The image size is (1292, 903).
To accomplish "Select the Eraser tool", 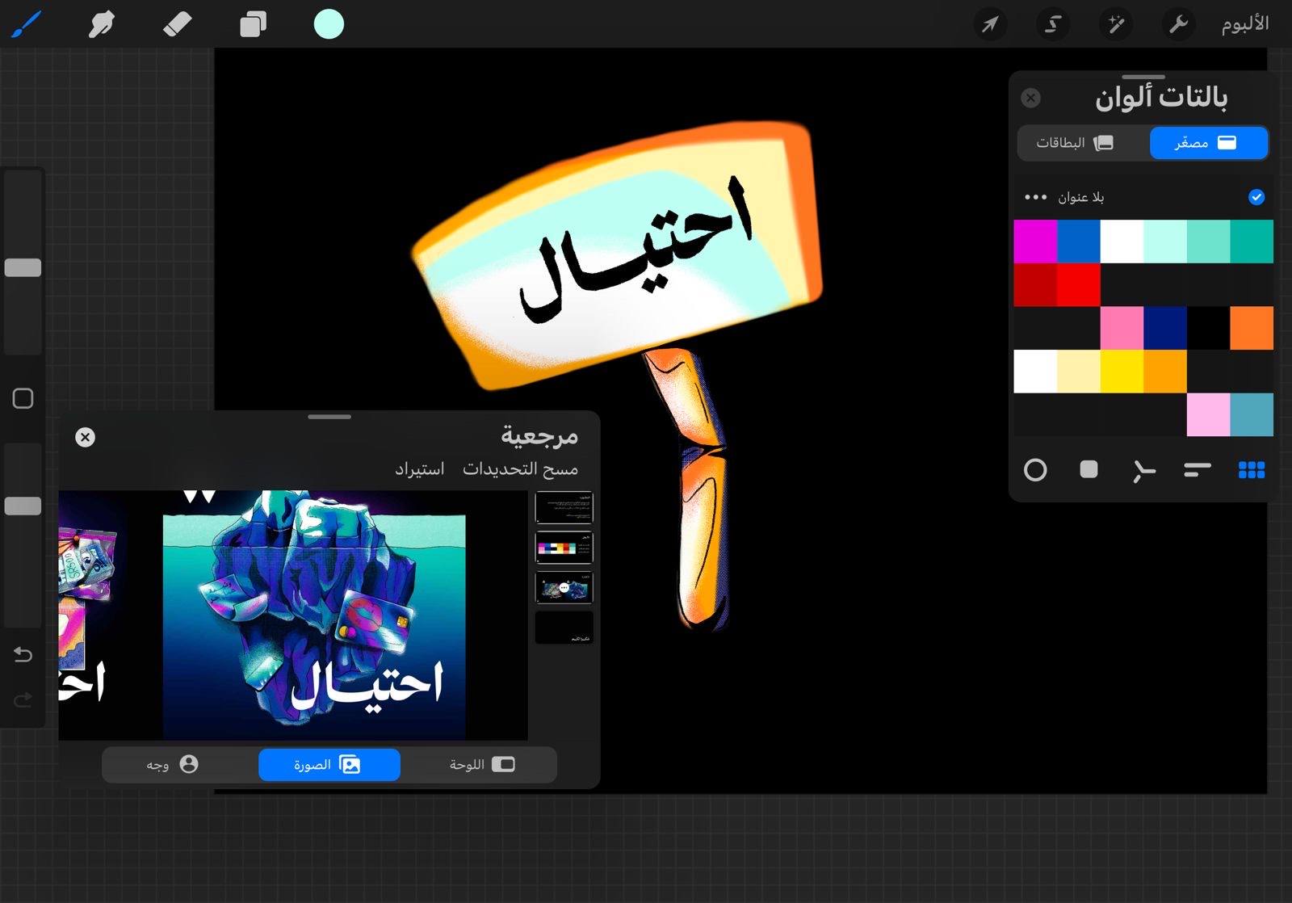I will point(177,23).
